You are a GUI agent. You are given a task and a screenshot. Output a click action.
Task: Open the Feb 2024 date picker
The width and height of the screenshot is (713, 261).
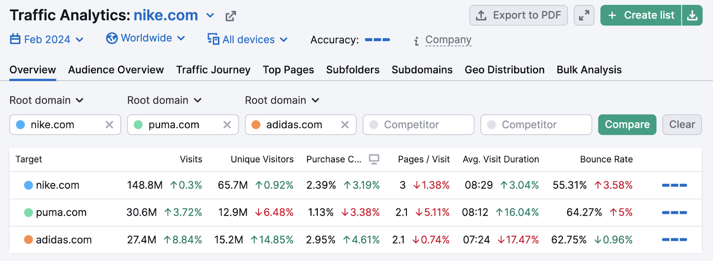(47, 39)
